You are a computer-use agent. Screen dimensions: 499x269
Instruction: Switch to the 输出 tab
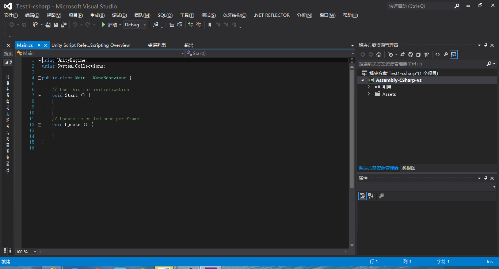point(189,45)
